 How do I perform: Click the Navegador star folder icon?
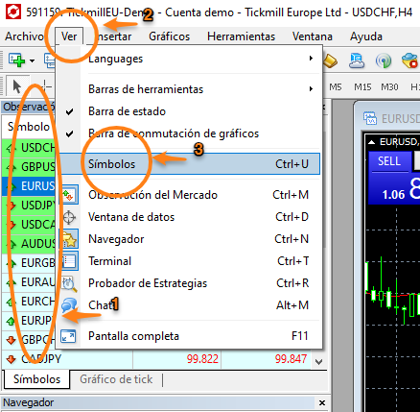click(69, 239)
